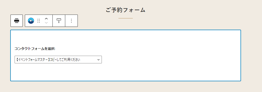This screenshot has width=262, height=92.
Task: Click the greyed-out move down chevron
Action: tap(47, 23)
